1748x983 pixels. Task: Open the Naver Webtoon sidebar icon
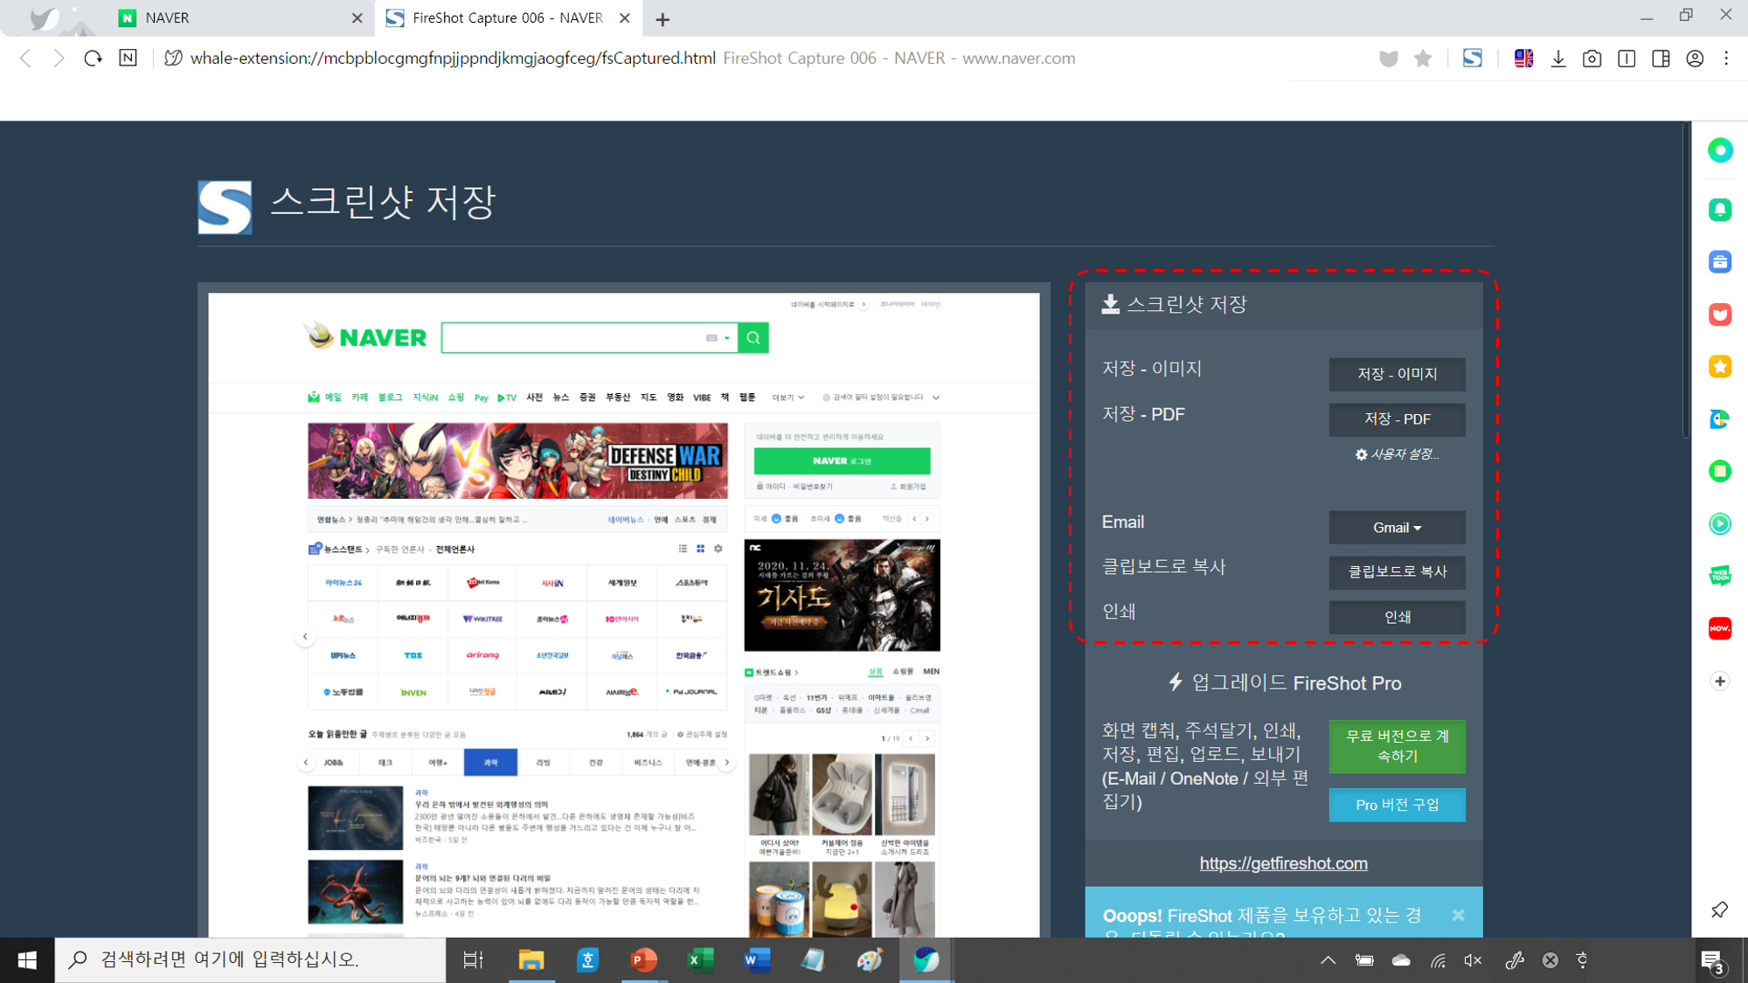coord(1720,576)
